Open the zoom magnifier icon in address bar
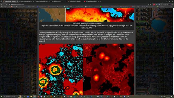The image size is (174, 98). click(x=148, y=4)
